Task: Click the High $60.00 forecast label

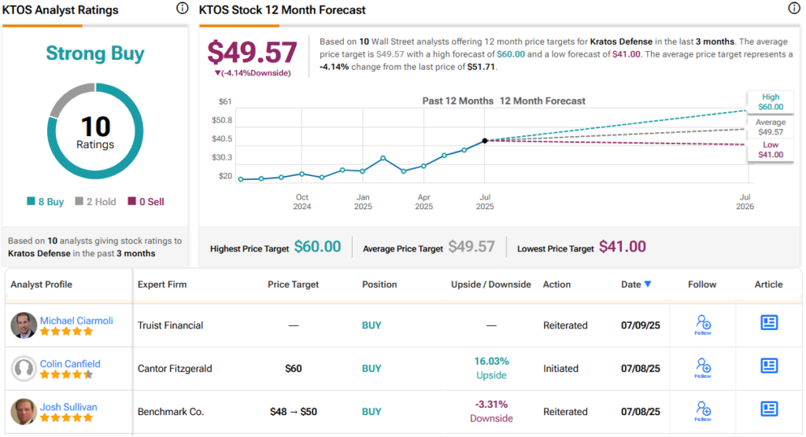Action: click(x=771, y=101)
